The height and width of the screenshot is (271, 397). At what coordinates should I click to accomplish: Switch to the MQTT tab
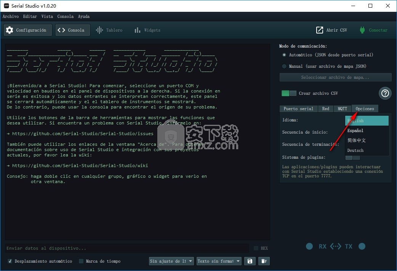342,109
